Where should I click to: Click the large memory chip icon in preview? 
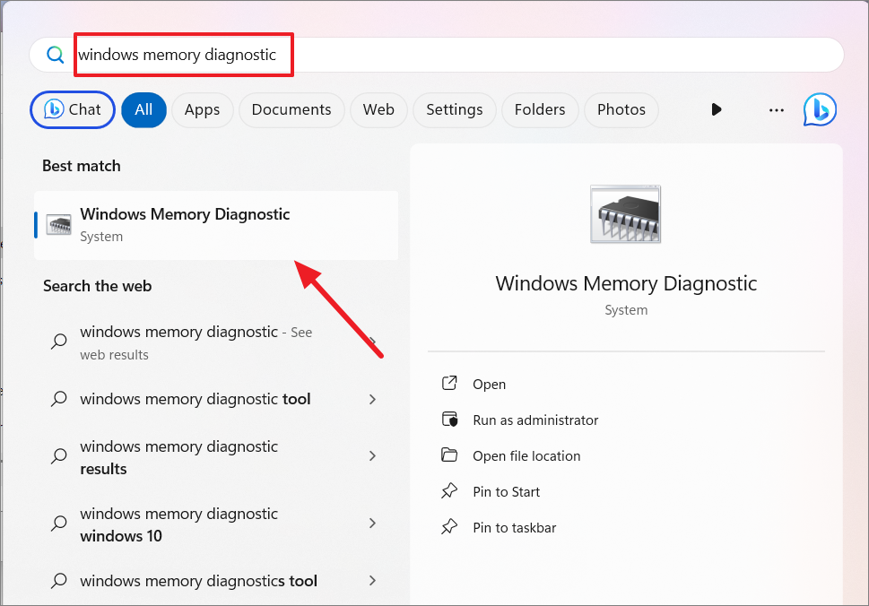pyautogui.click(x=625, y=214)
